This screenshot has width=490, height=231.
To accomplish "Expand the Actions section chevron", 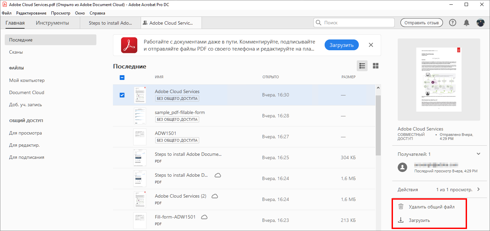I will click(x=478, y=189).
